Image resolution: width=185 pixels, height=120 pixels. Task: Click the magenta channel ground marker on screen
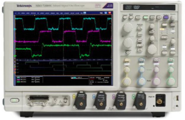(15, 41)
